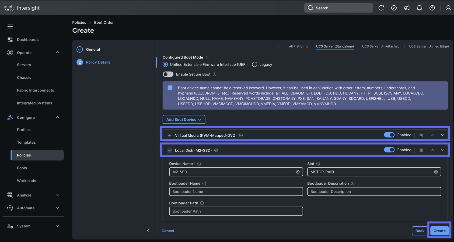Click the Dashboards icon in sidebar

point(10,40)
